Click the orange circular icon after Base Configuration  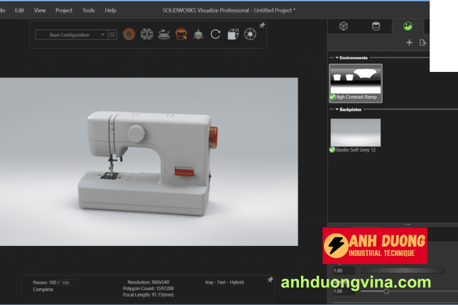129,34
